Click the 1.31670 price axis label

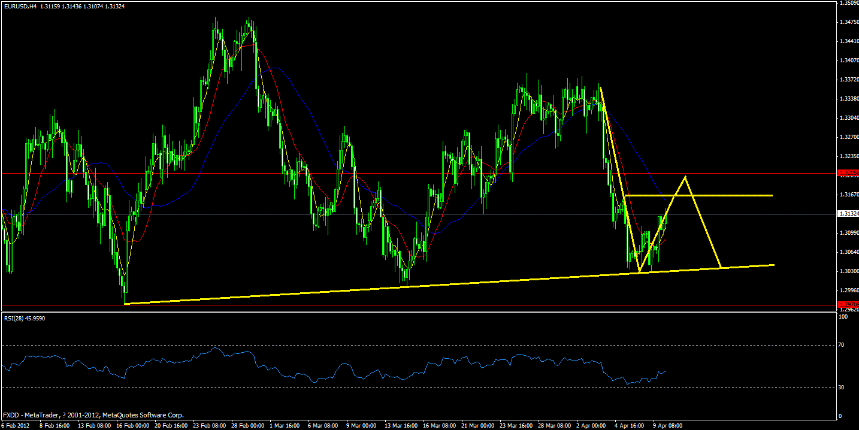point(848,193)
